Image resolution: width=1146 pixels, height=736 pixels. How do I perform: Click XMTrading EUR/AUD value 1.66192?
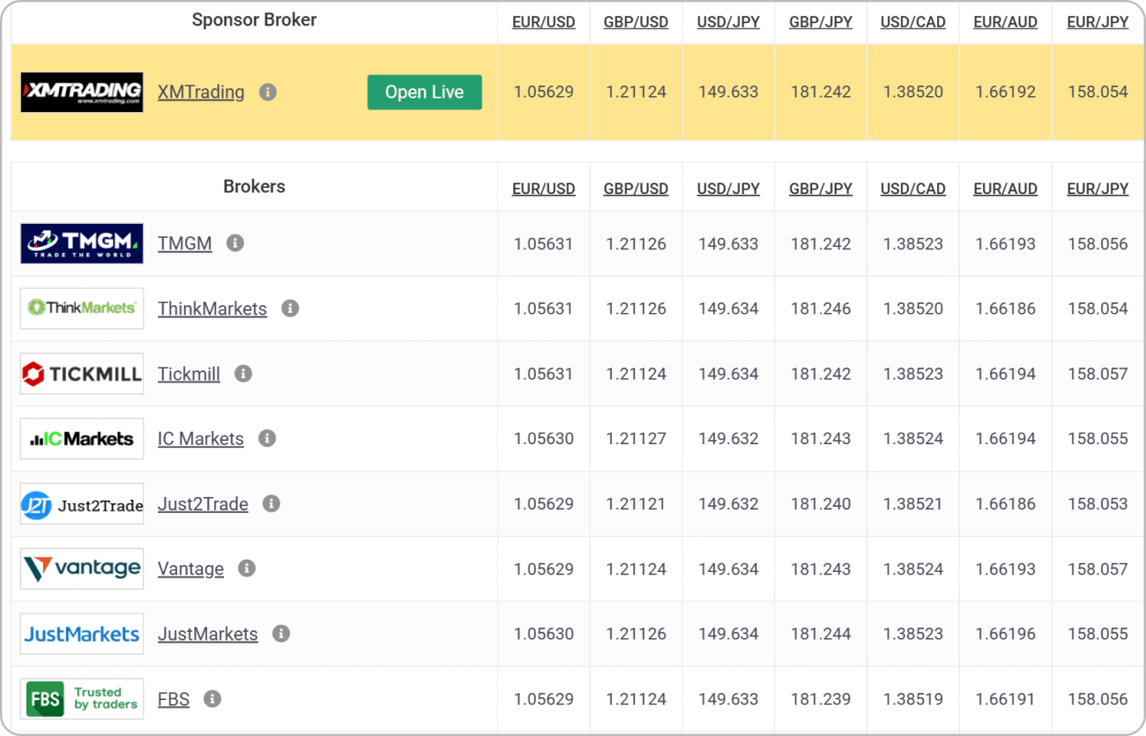1006,92
